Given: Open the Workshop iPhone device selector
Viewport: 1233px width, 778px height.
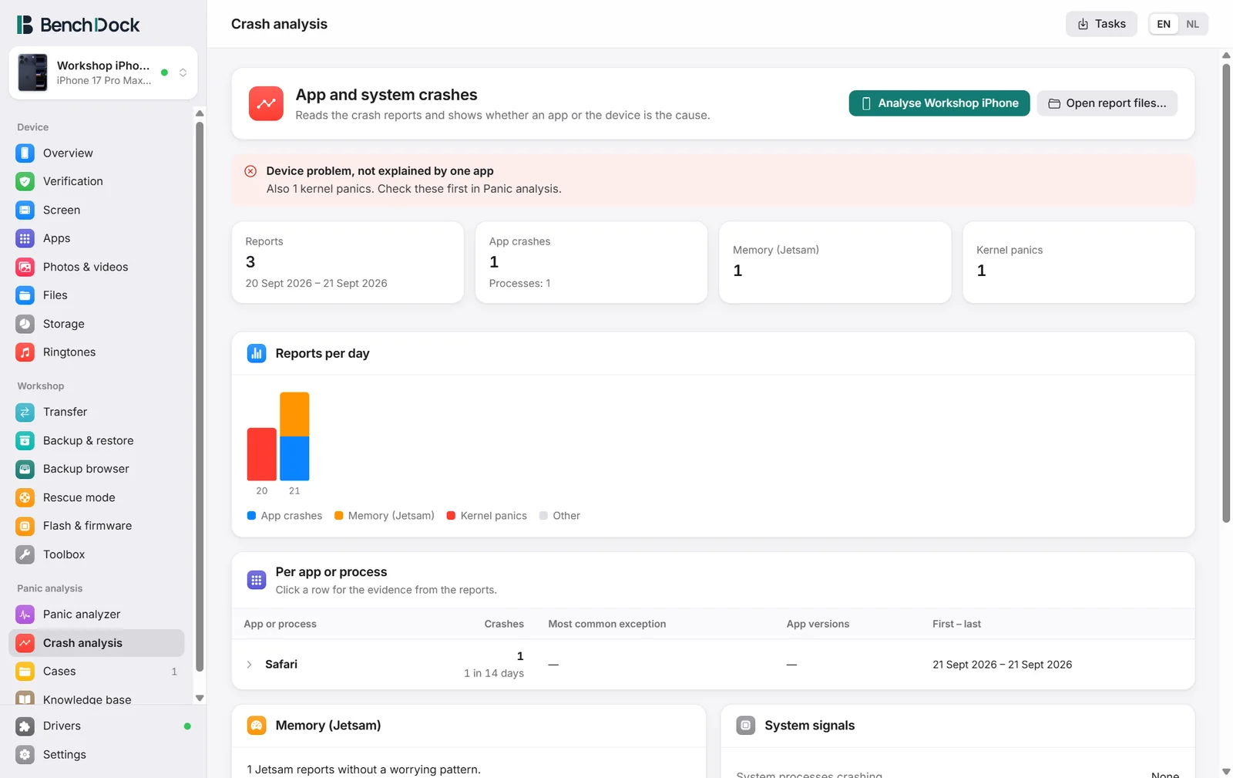Looking at the screenshot, I should click(x=103, y=72).
